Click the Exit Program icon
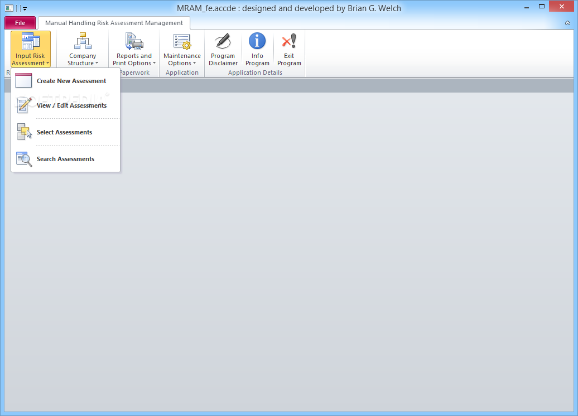578x416 pixels. pyautogui.click(x=289, y=41)
